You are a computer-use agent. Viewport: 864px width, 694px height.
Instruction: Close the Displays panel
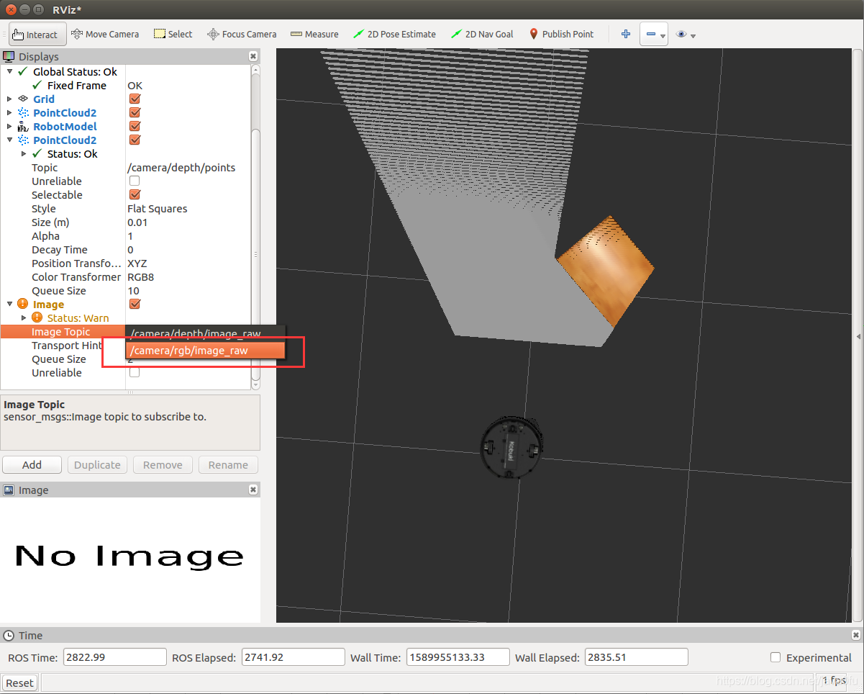[253, 56]
